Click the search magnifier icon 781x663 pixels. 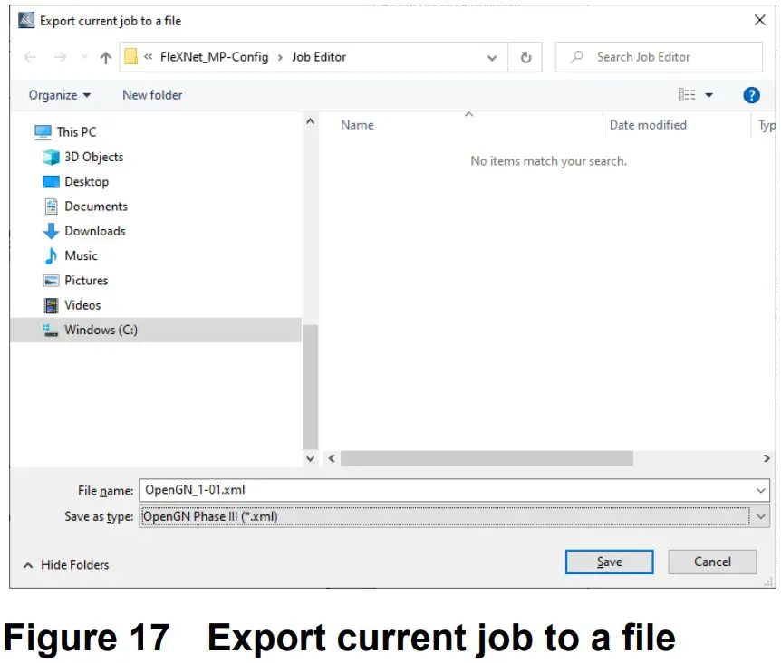point(577,57)
